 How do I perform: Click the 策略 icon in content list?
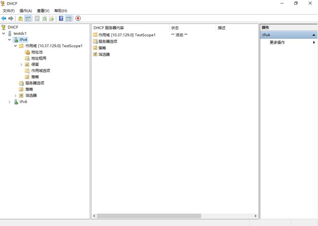click(95, 48)
